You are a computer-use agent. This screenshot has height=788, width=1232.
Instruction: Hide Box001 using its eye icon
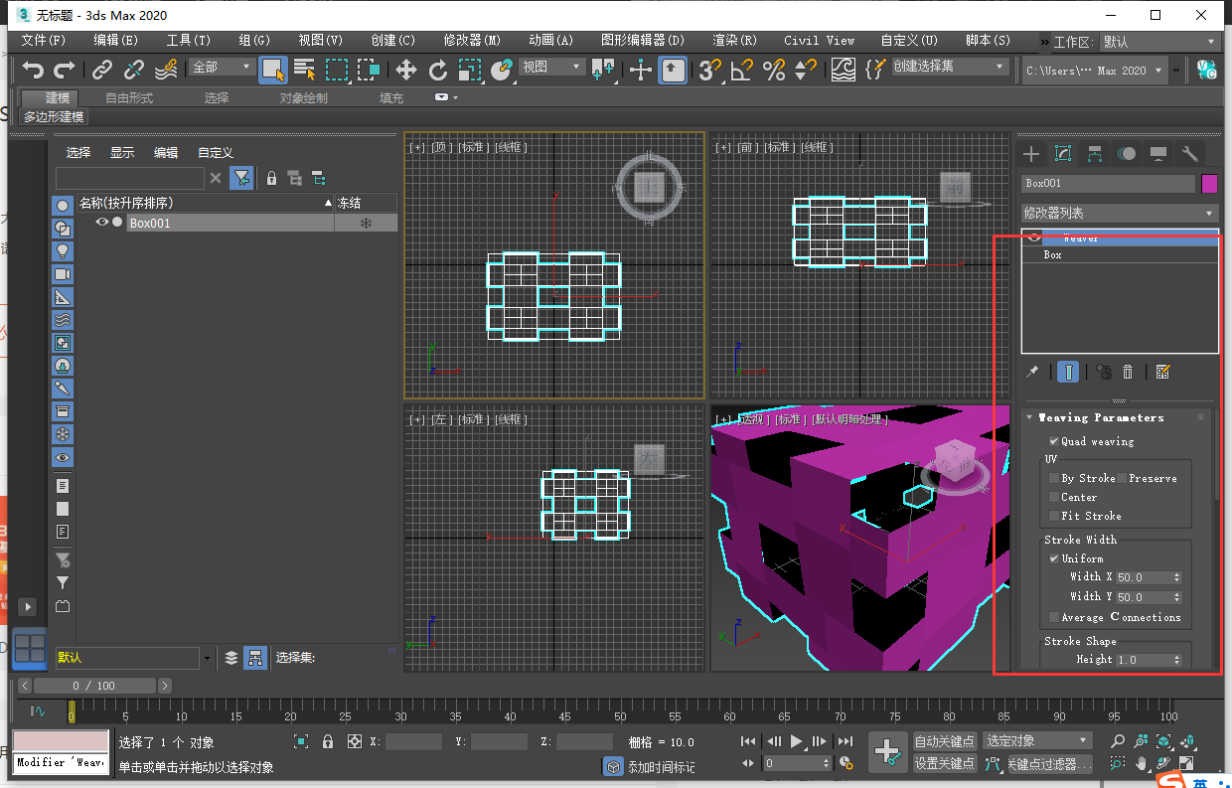[x=101, y=223]
